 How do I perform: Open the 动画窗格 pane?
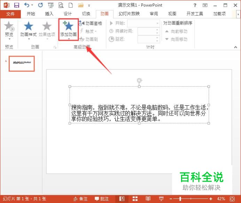(x=91, y=23)
